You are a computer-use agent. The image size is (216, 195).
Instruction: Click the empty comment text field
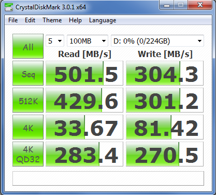[108, 178]
